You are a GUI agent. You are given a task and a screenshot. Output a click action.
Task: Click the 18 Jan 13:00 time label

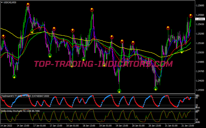click(89, 126)
